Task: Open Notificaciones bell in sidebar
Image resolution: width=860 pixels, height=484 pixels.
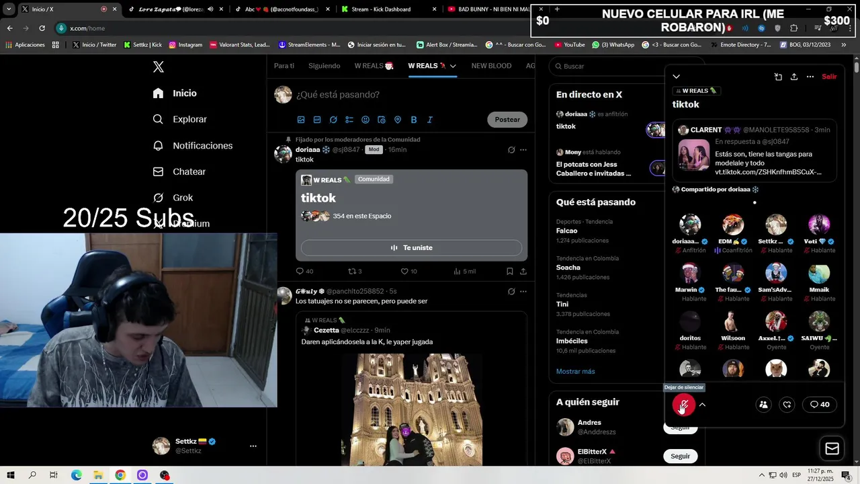Action: click(193, 145)
